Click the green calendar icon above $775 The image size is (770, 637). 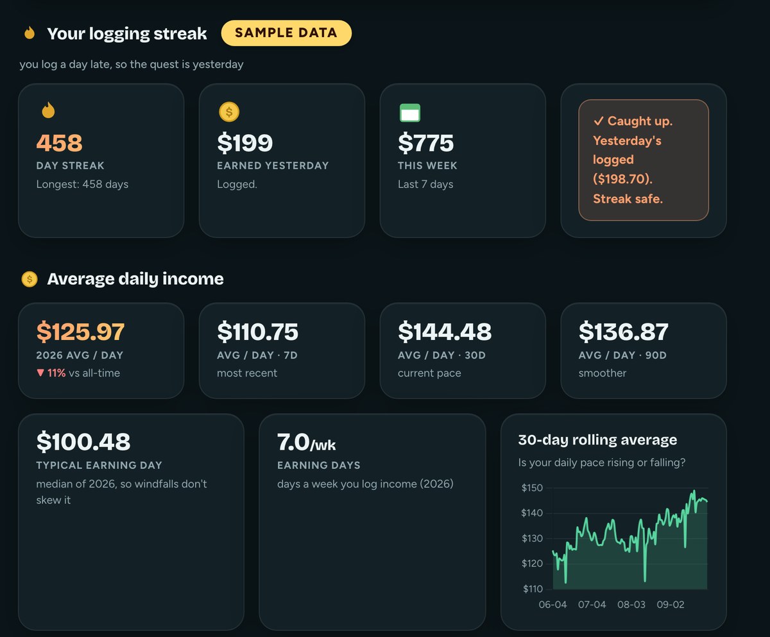(409, 113)
